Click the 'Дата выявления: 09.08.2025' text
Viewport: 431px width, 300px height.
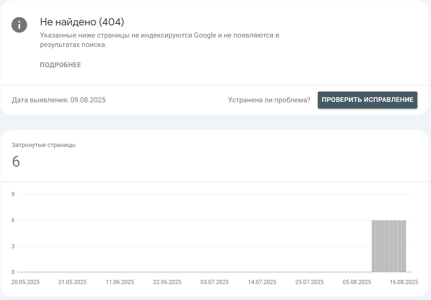click(x=59, y=100)
